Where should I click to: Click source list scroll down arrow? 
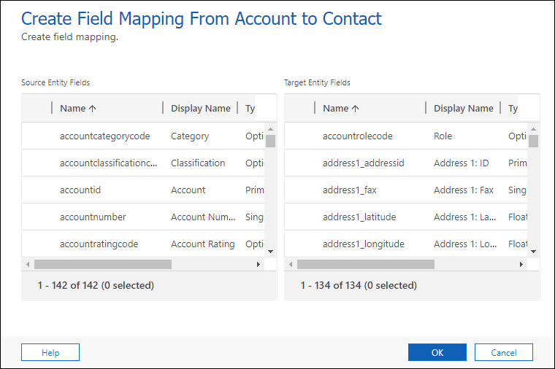[x=270, y=251]
